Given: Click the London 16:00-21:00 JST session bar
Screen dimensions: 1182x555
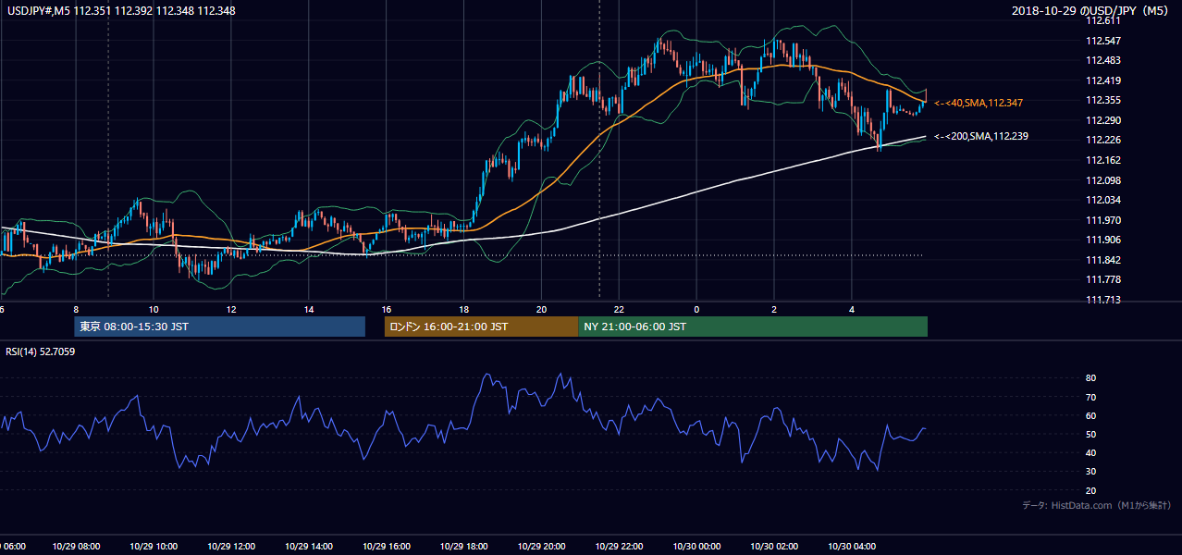Looking at the screenshot, I should tap(481, 327).
